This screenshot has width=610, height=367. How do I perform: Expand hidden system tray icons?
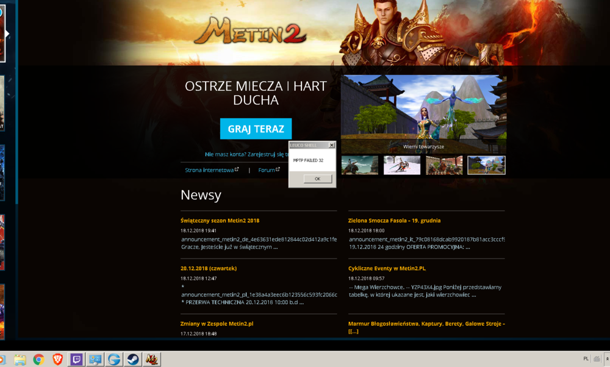tap(608, 359)
